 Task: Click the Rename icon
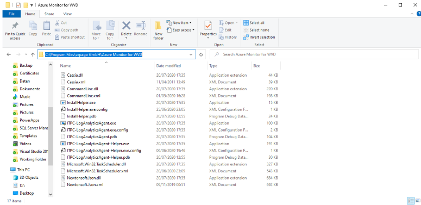point(140,26)
